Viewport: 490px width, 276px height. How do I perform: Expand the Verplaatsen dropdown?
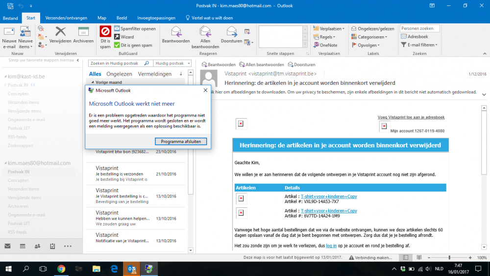click(x=329, y=29)
